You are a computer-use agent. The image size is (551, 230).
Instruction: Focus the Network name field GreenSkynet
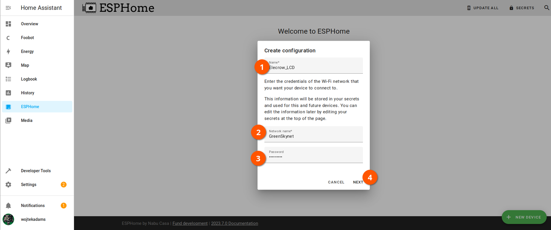313,134
